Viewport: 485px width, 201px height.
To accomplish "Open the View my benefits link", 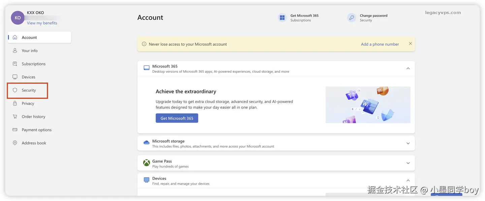I will pyautogui.click(x=42, y=23).
